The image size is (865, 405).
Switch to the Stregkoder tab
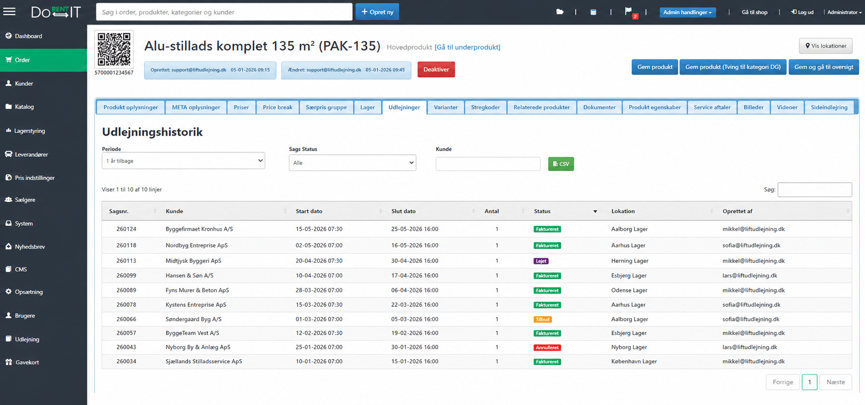(x=485, y=107)
